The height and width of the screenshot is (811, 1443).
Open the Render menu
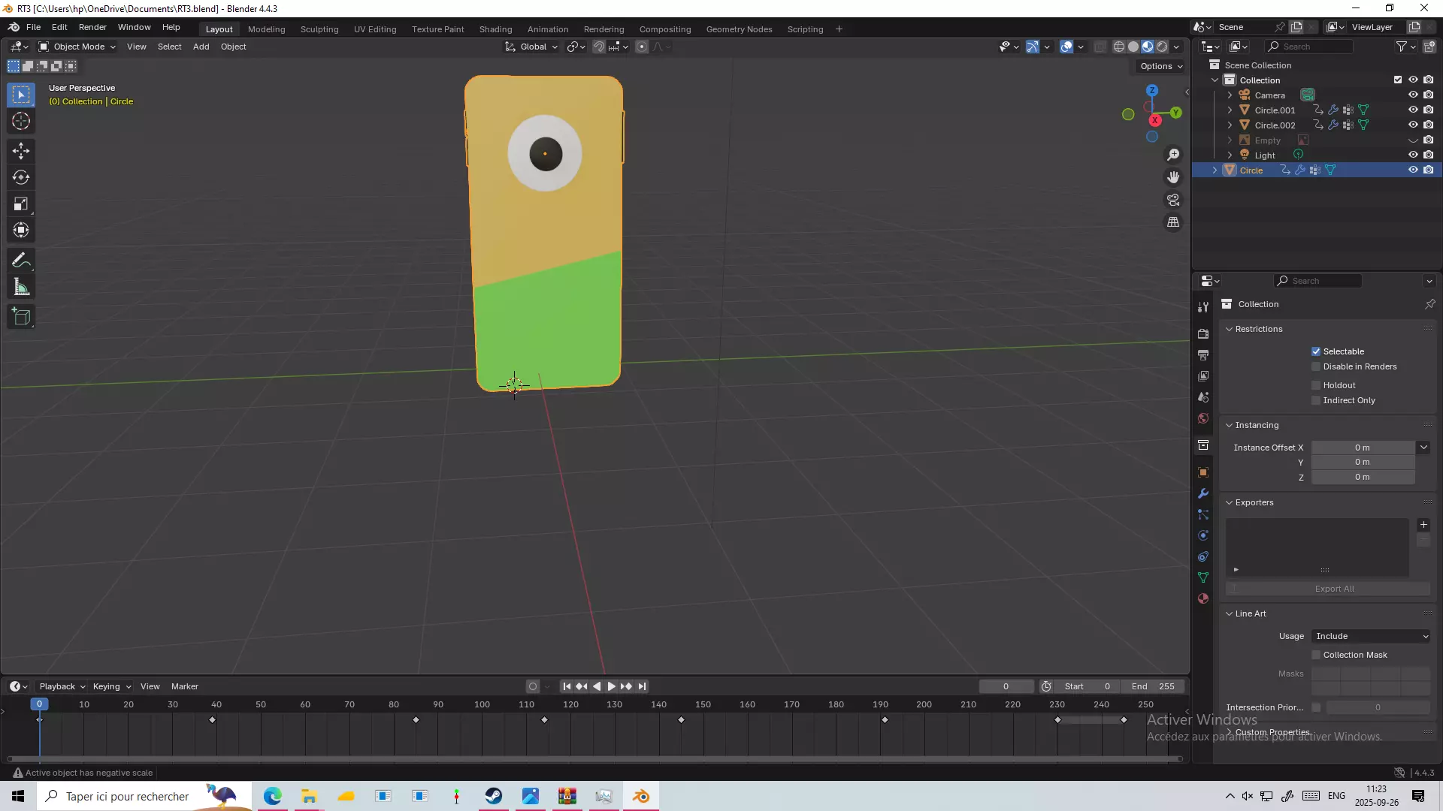(92, 27)
